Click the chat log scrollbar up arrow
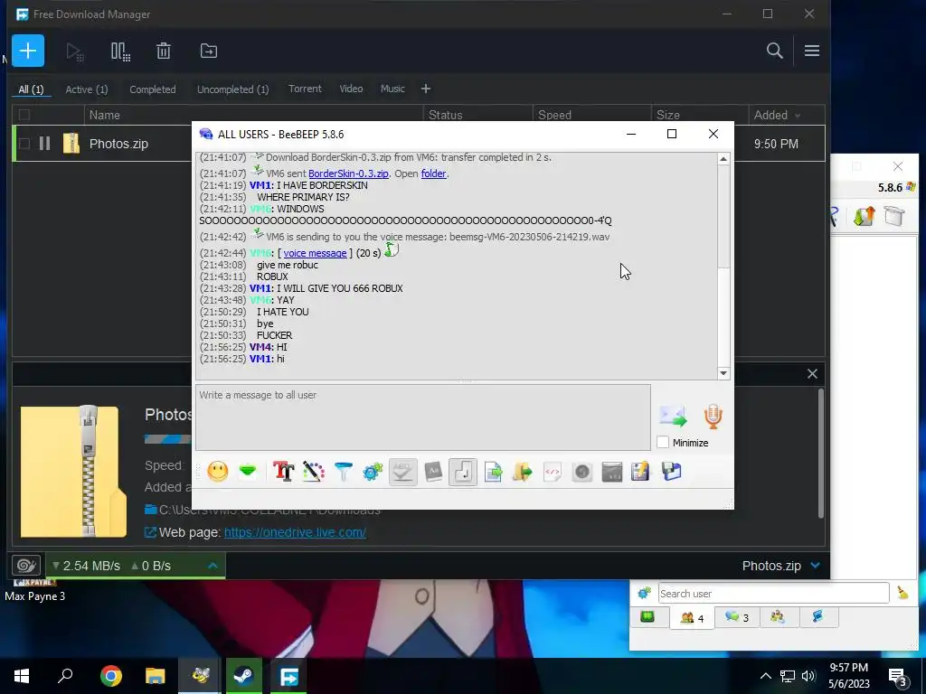 click(x=723, y=159)
